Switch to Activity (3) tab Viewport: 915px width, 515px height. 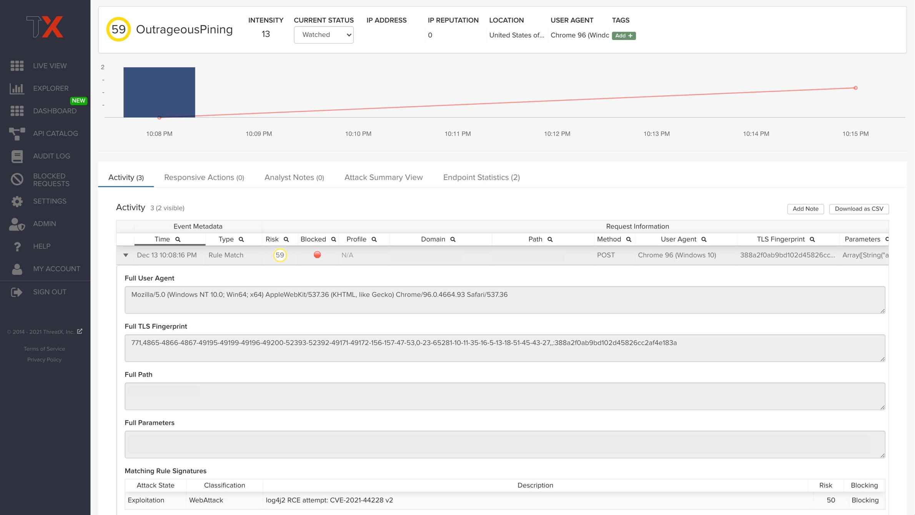click(126, 178)
